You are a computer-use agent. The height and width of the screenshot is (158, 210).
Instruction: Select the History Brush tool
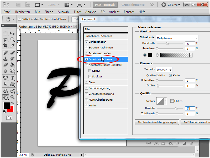(12, 59)
